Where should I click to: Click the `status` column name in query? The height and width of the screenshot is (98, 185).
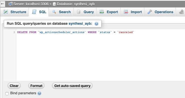(x=105, y=32)
